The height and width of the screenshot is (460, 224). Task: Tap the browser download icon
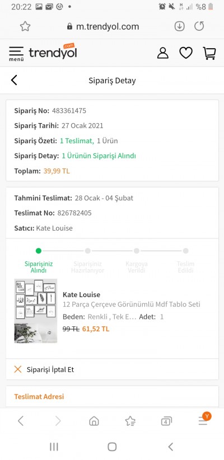point(179,26)
